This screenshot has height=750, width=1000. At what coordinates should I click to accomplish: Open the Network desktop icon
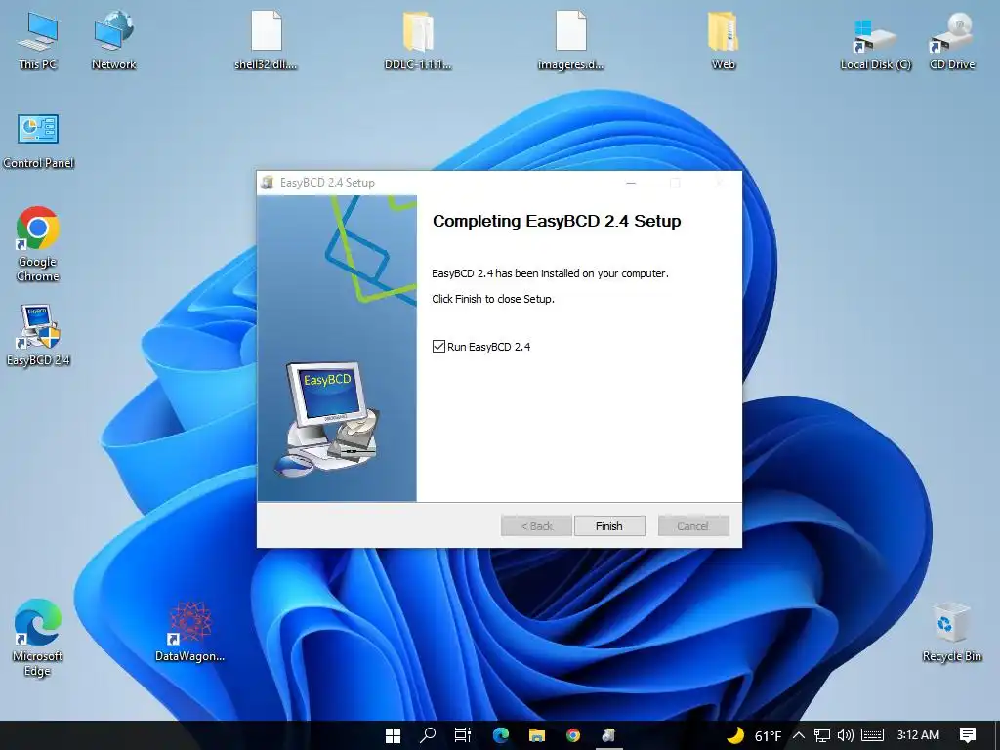[113, 39]
